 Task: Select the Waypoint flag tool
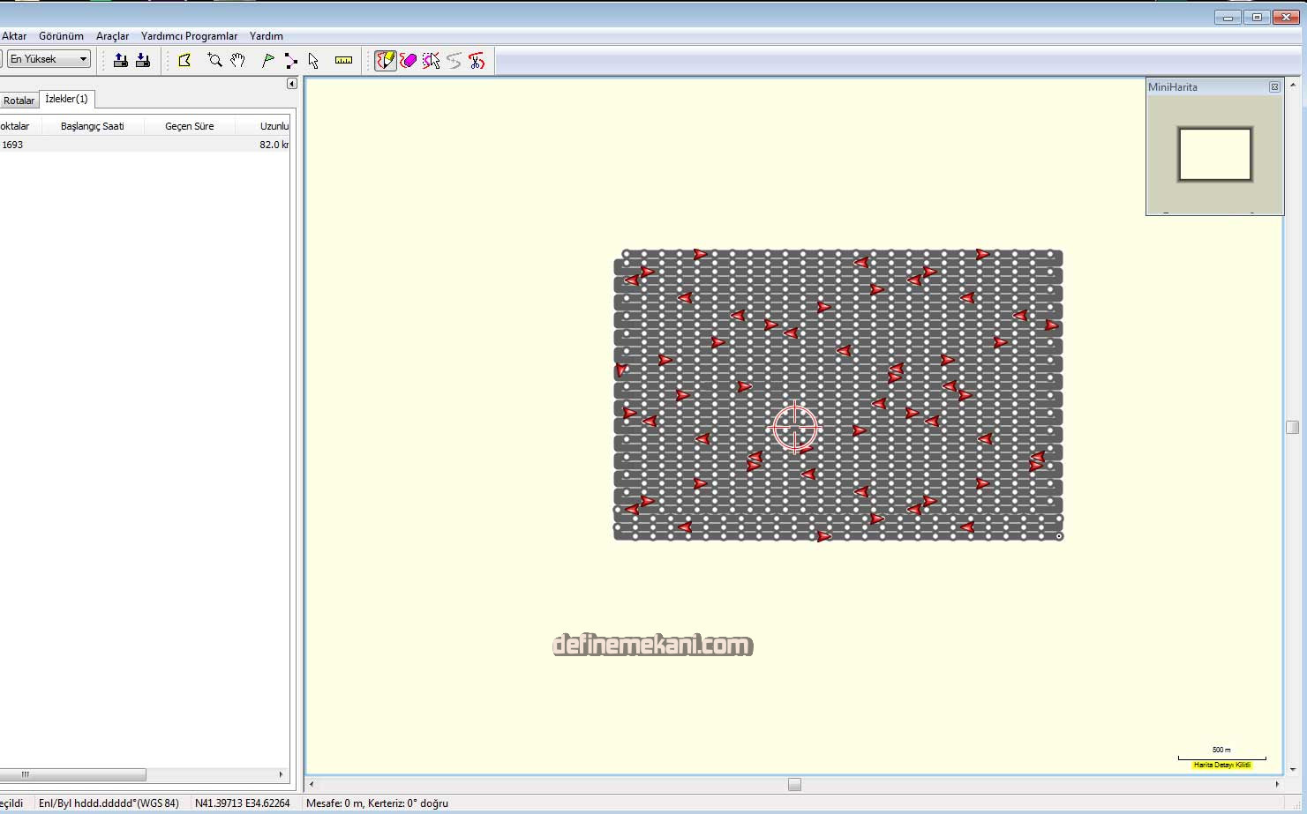[267, 60]
